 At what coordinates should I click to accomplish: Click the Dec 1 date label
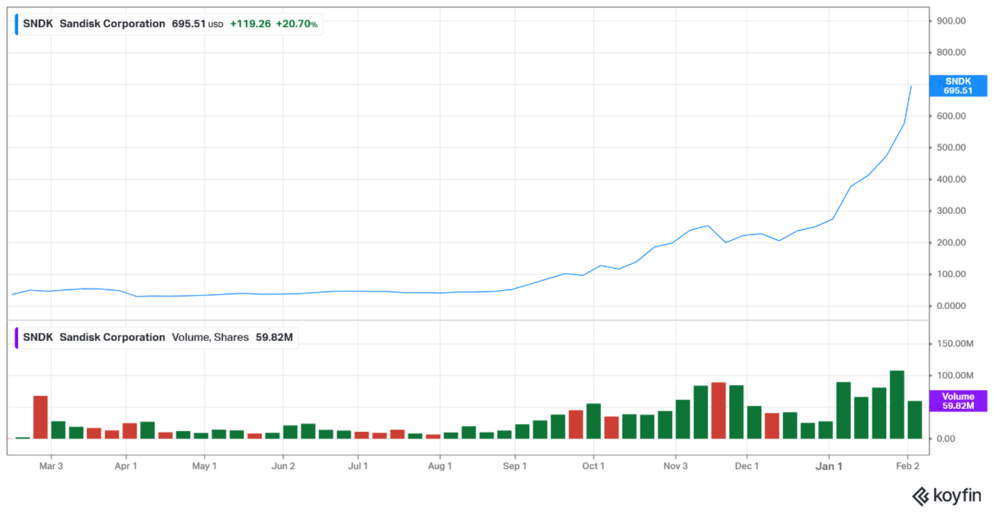[747, 466]
